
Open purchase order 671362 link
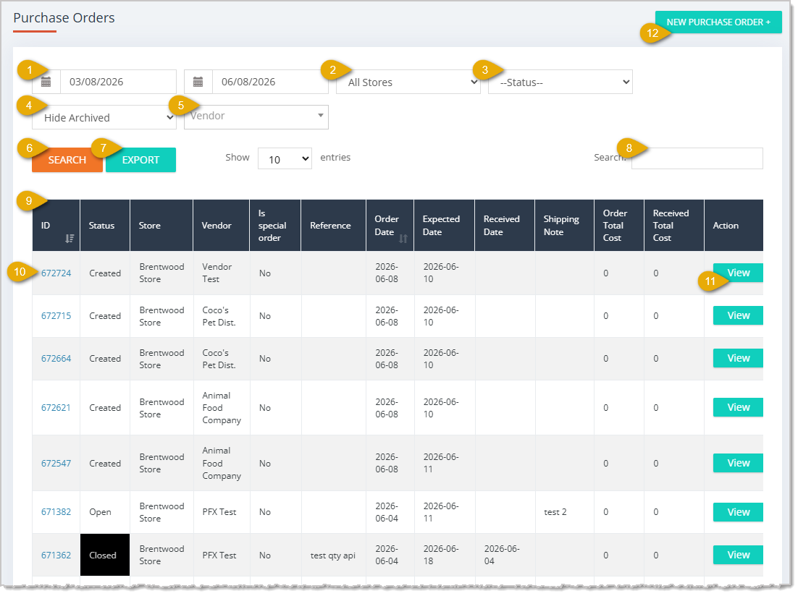point(56,555)
